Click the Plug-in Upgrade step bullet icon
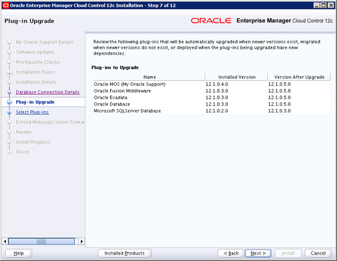337x261 pixels. tap(9, 102)
